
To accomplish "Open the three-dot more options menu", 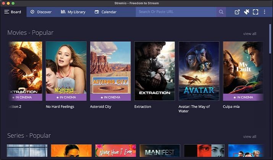I will tap(265, 12).
